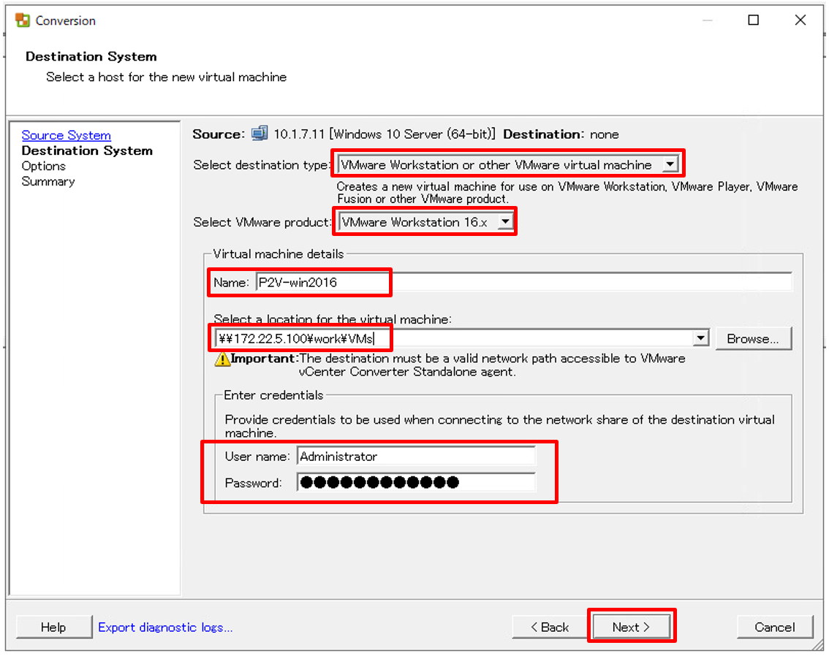The height and width of the screenshot is (656, 829).
Task: Click the Browse... button
Action: click(754, 338)
